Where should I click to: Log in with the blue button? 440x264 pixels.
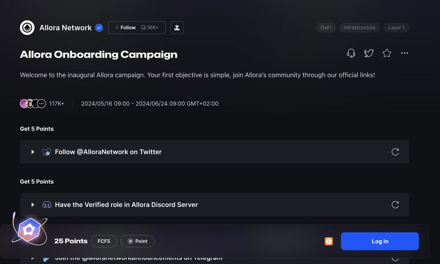tap(380, 241)
